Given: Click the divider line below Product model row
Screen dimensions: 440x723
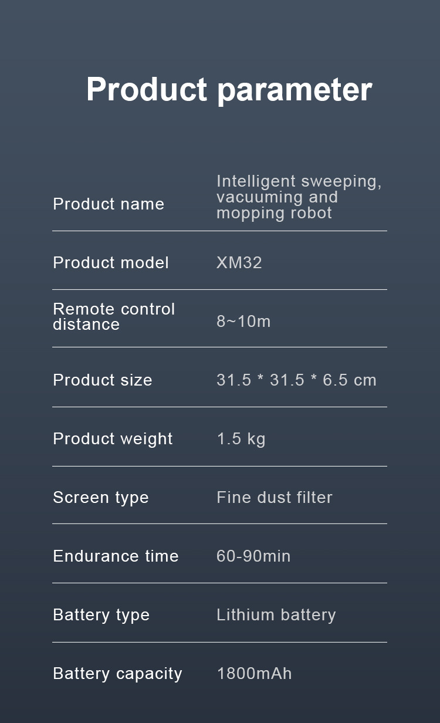Looking at the screenshot, I should tap(219, 289).
